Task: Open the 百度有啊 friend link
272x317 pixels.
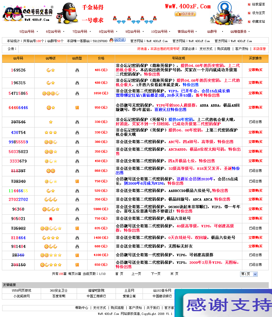Action: point(59,296)
